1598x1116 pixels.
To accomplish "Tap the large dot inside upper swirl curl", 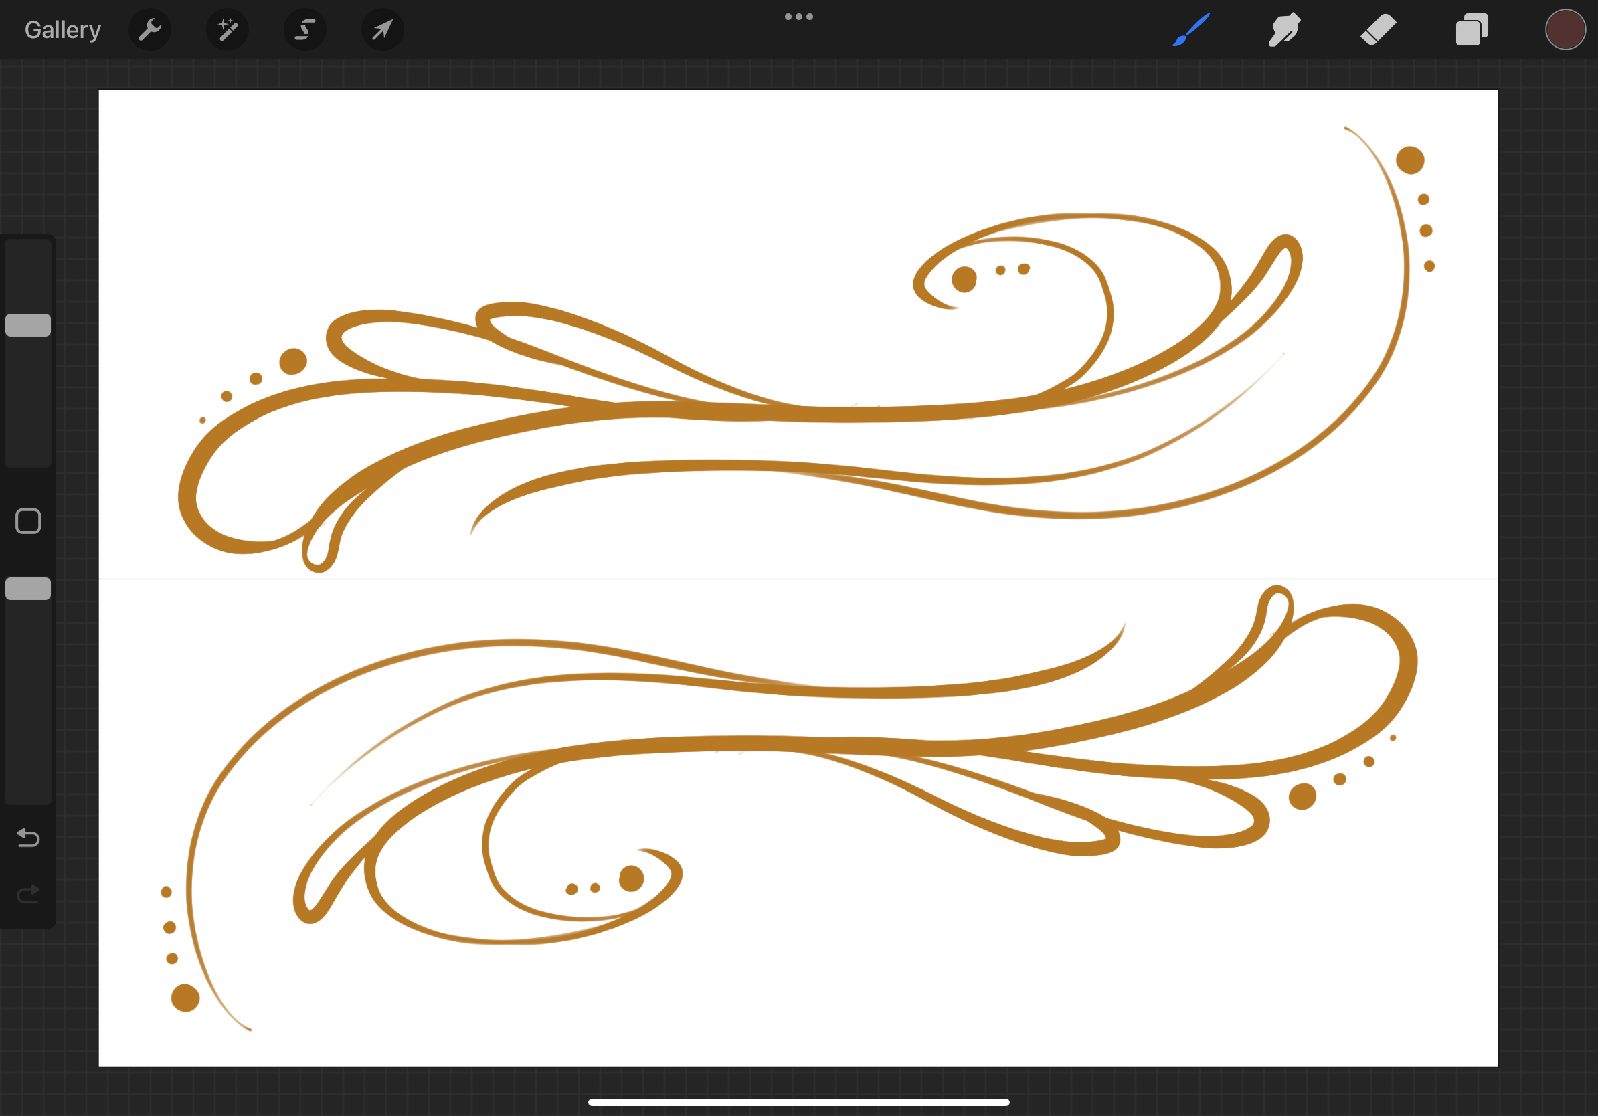I will (964, 280).
